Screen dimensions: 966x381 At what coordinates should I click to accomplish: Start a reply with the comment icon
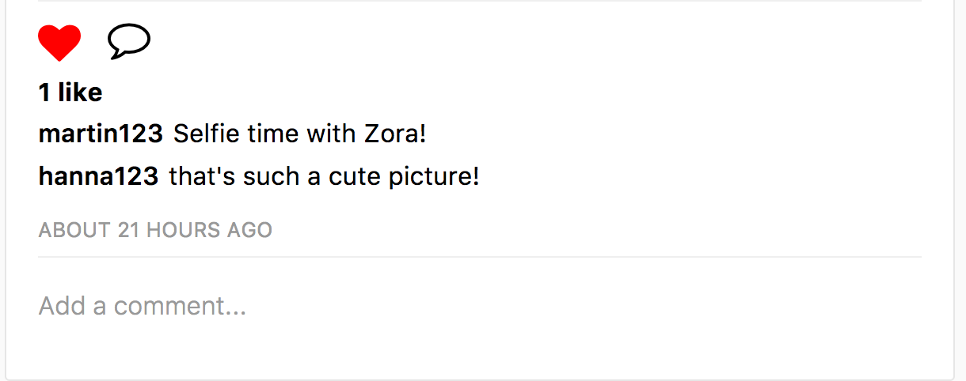coord(129,42)
